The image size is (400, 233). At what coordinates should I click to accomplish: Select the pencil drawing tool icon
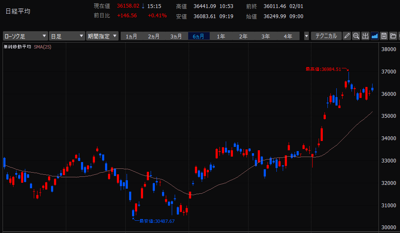point(347,36)
